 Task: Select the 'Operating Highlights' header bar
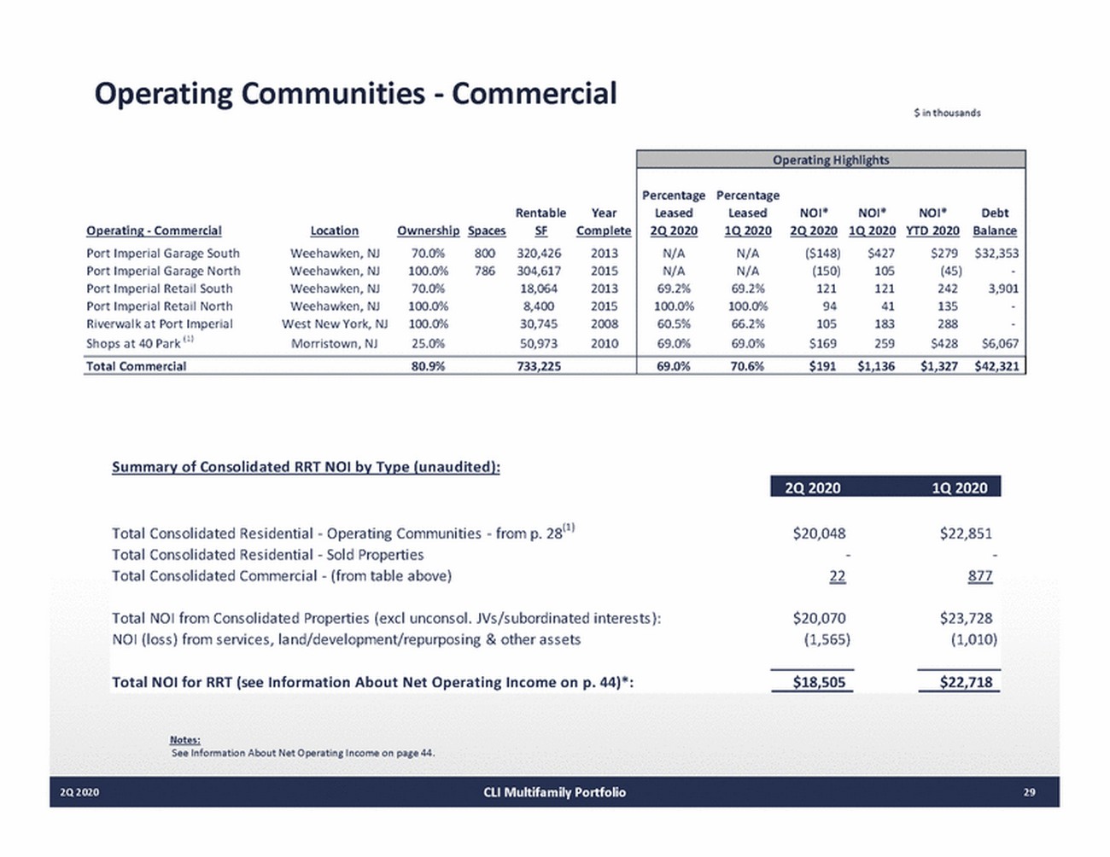pyautogui.click(x=830, y=160)
